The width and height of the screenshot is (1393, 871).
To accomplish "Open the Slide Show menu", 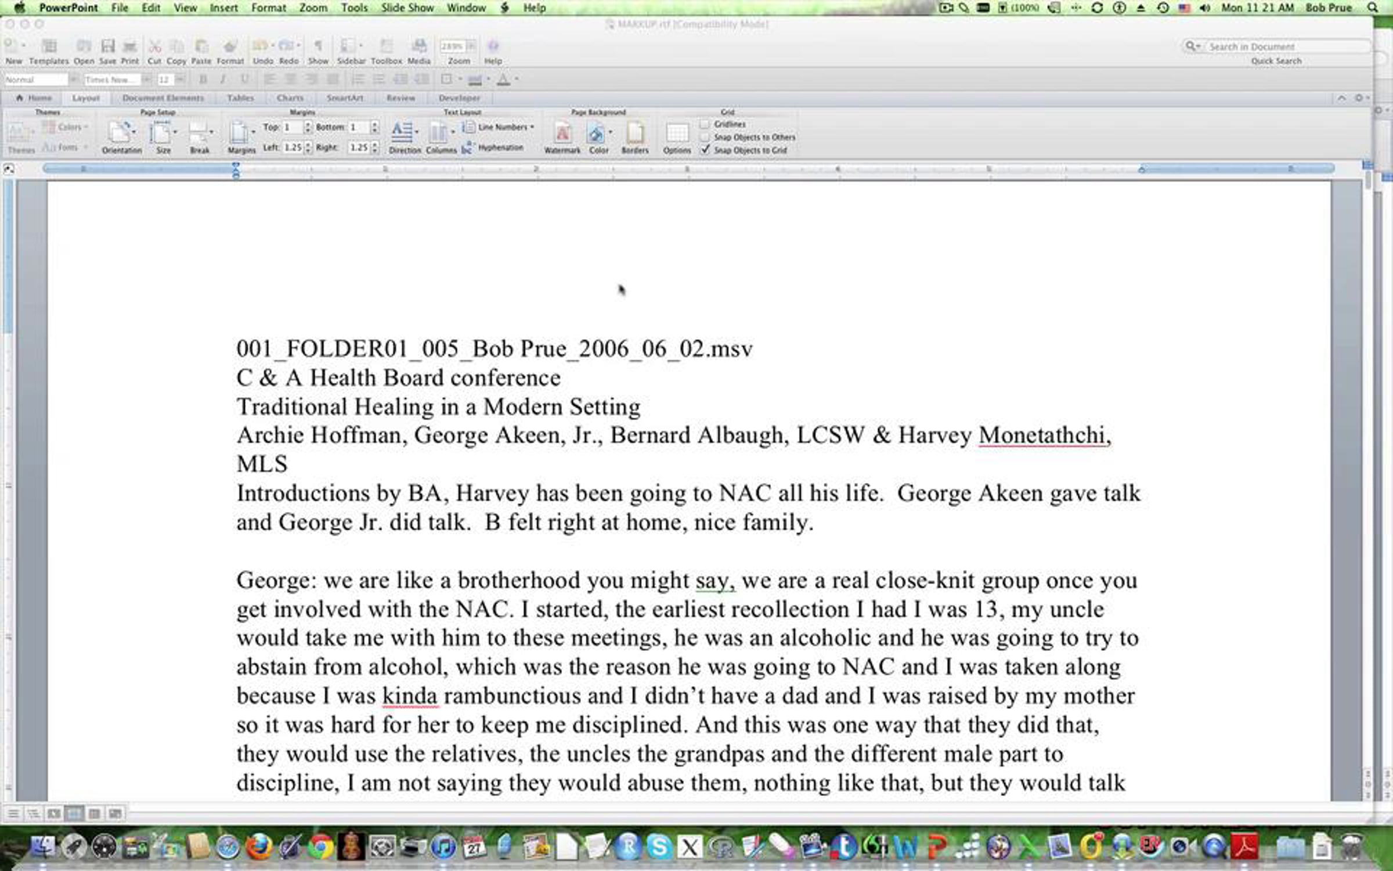I will pyautogui.click(x=407, y=8).
